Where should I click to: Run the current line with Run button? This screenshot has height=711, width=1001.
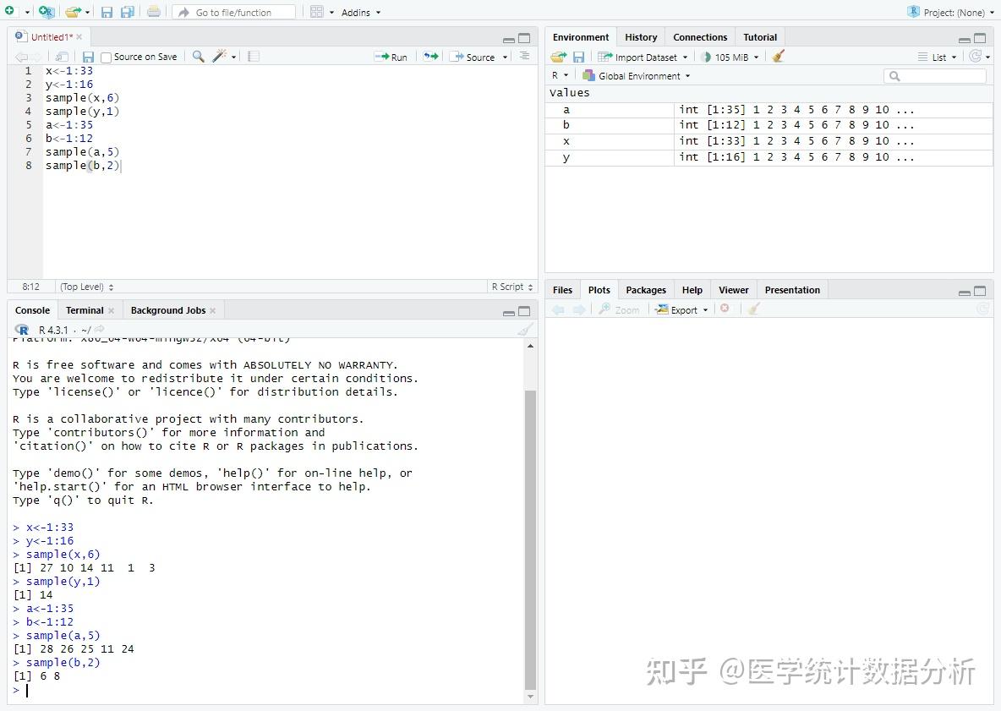[x=391, y=57]
